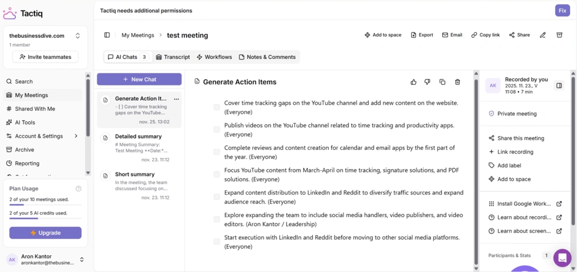Open the Aron Kantor account menu
577x272 pixels.
[x=81, y=260]
